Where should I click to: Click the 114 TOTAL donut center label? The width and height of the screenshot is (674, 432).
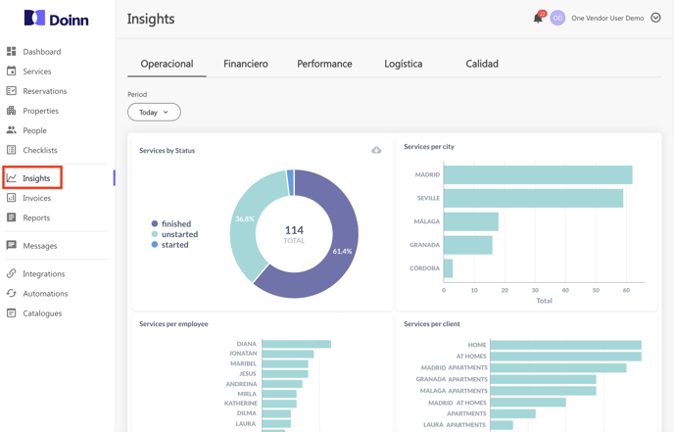(294, 234)
